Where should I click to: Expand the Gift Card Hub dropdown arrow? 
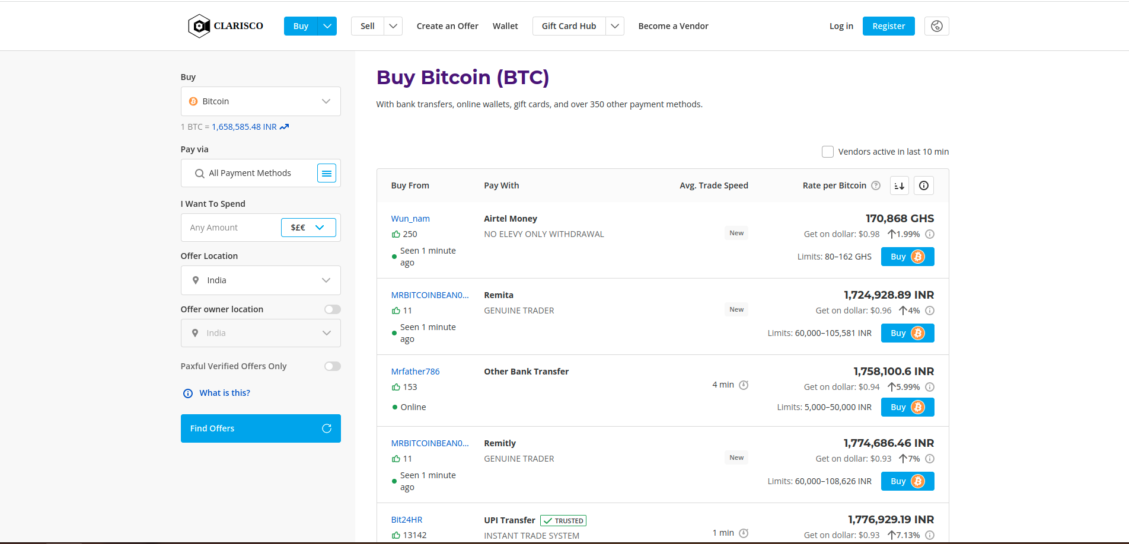pyautogui.click(x=615, y=26)
